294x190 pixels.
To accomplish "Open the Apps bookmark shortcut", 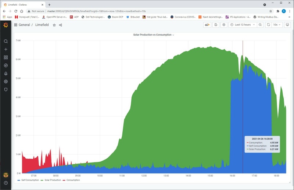I will [7, 17].
